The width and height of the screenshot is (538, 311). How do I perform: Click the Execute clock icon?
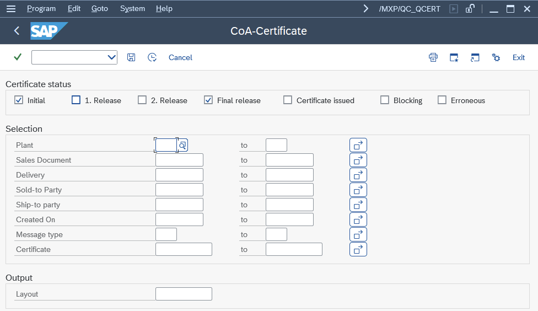(x=152, y=57)
